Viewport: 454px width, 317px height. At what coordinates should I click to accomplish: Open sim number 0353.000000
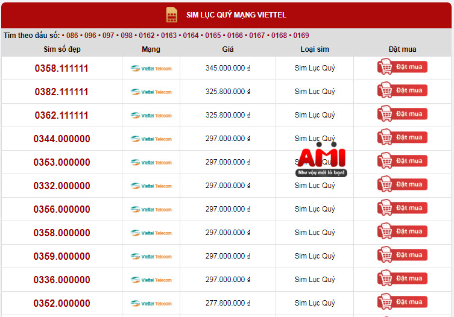61,162
